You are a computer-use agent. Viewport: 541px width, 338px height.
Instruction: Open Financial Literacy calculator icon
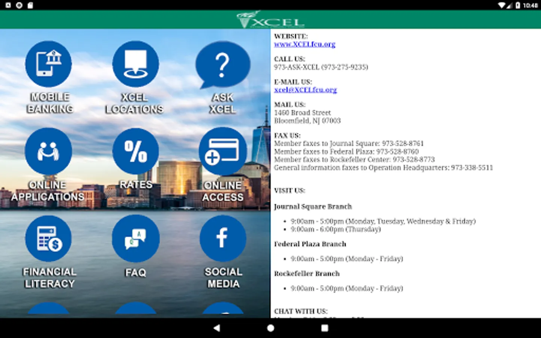[48, 238]
